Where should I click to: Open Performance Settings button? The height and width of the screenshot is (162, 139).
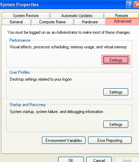116,60
